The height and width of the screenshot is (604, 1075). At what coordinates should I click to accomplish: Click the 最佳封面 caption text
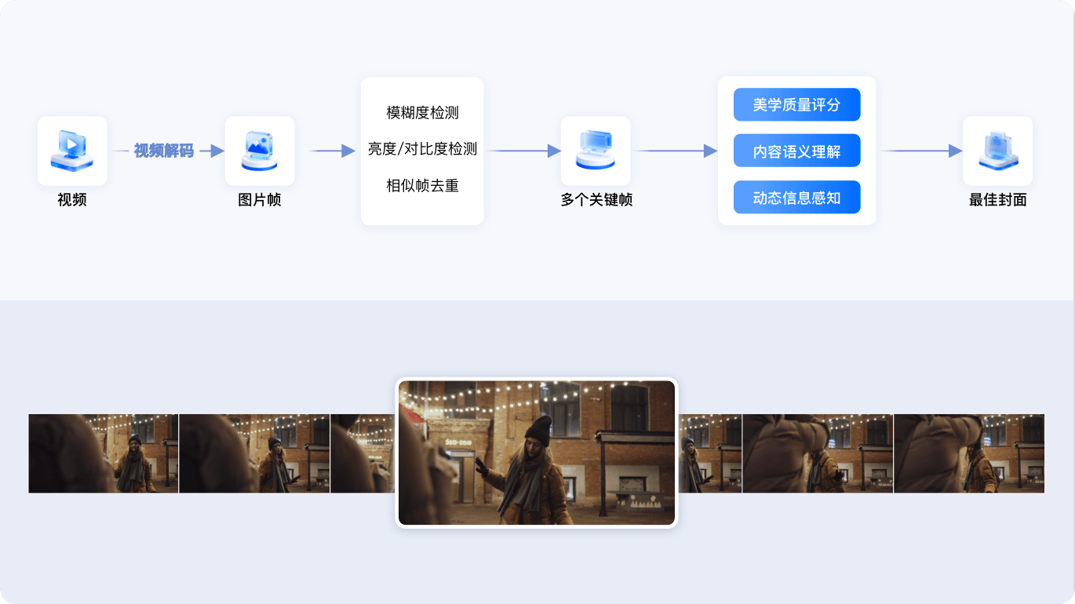click(x=997, y=200)
